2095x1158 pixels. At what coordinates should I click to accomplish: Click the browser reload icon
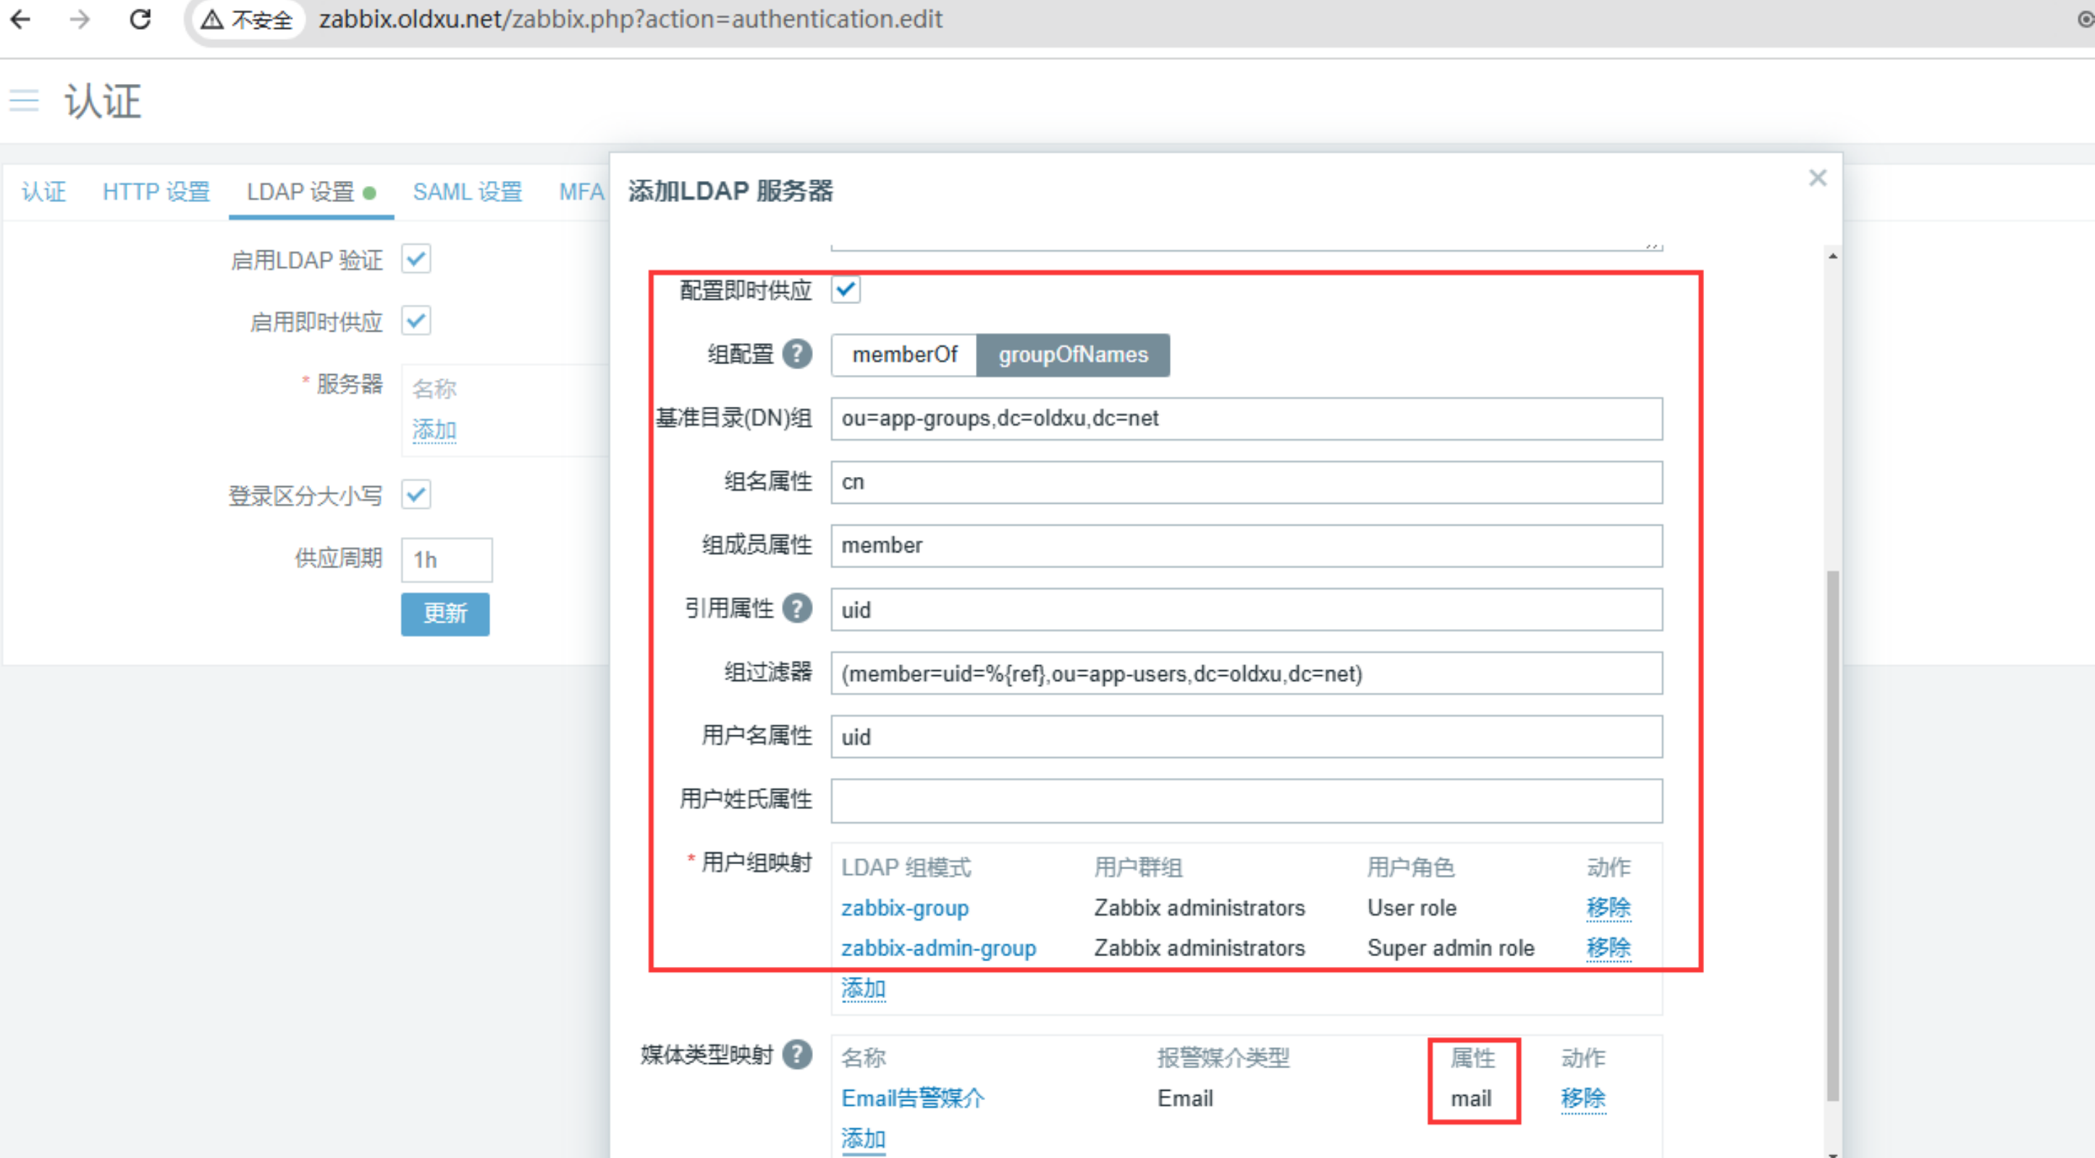140,19
